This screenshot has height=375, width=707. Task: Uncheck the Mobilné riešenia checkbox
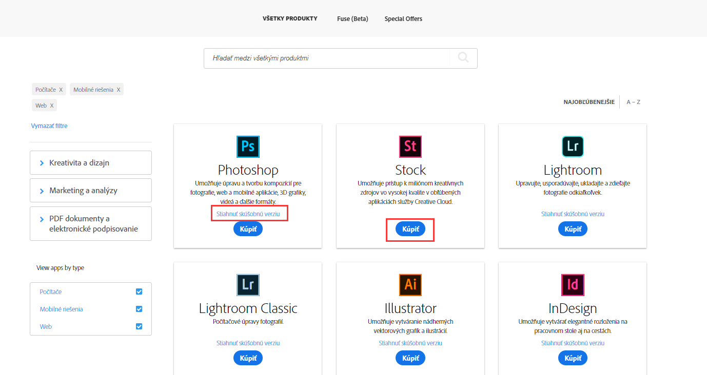tap(139, 309)
